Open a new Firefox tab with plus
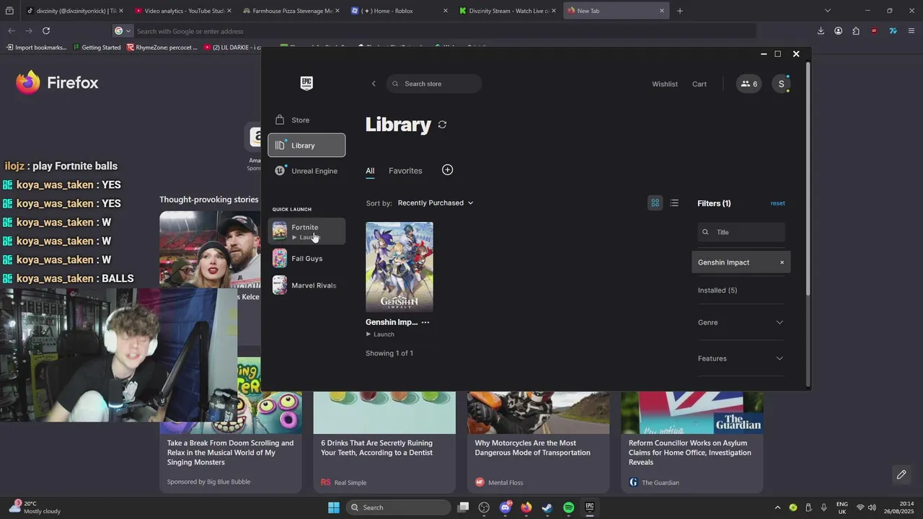Viewport: 923px width, 519px height. tap(679, 11)
